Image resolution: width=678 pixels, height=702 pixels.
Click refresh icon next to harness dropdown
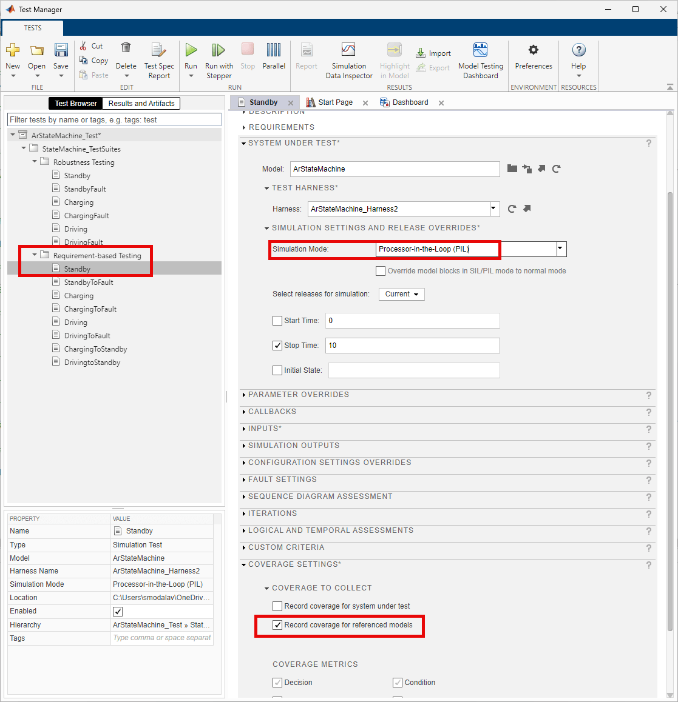[512, 209]
